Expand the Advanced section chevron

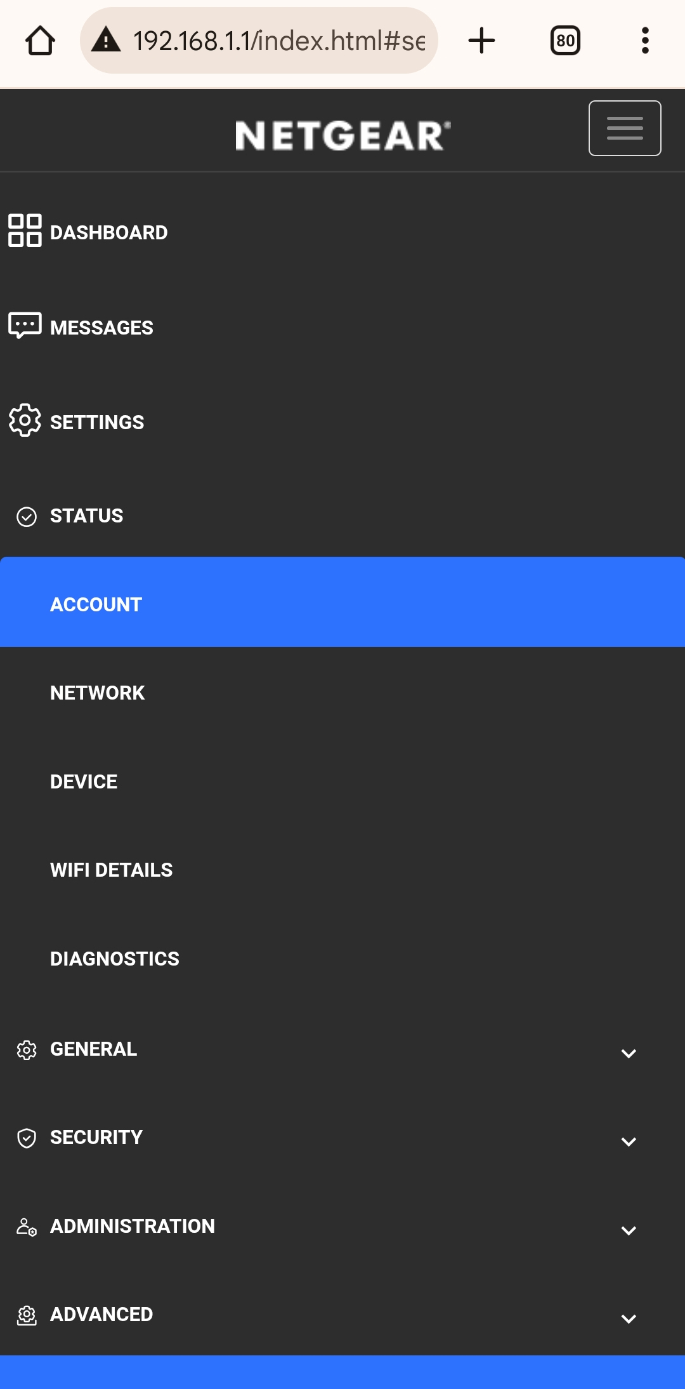(x=629, y=1319)
